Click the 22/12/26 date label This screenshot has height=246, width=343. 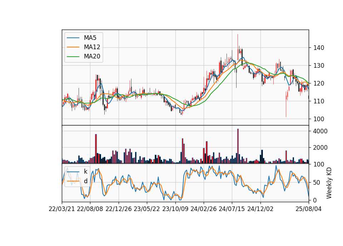pos(119,209)
